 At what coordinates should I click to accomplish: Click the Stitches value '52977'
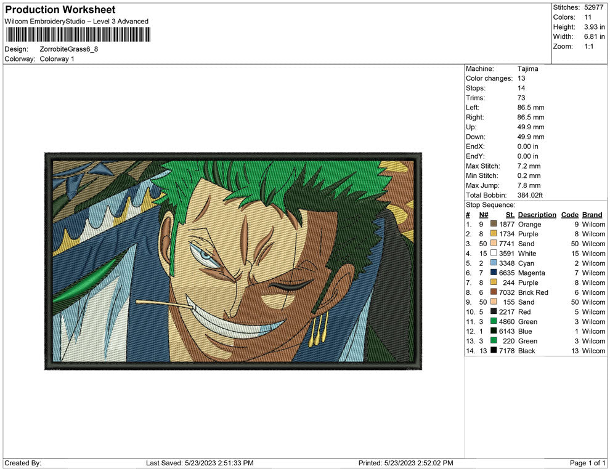coord(593,7)
